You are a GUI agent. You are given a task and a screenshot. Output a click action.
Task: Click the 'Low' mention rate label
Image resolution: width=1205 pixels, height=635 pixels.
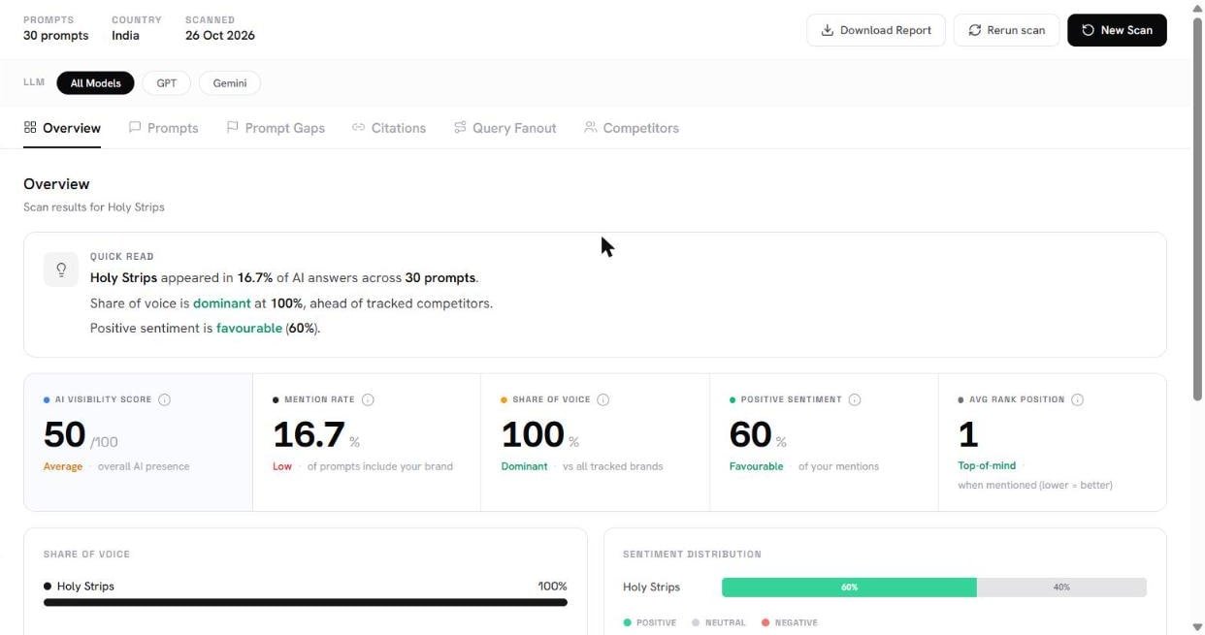coord(282,466)
